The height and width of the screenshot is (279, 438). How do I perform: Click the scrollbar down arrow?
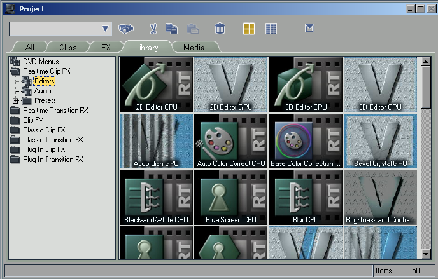pos(426,254)
